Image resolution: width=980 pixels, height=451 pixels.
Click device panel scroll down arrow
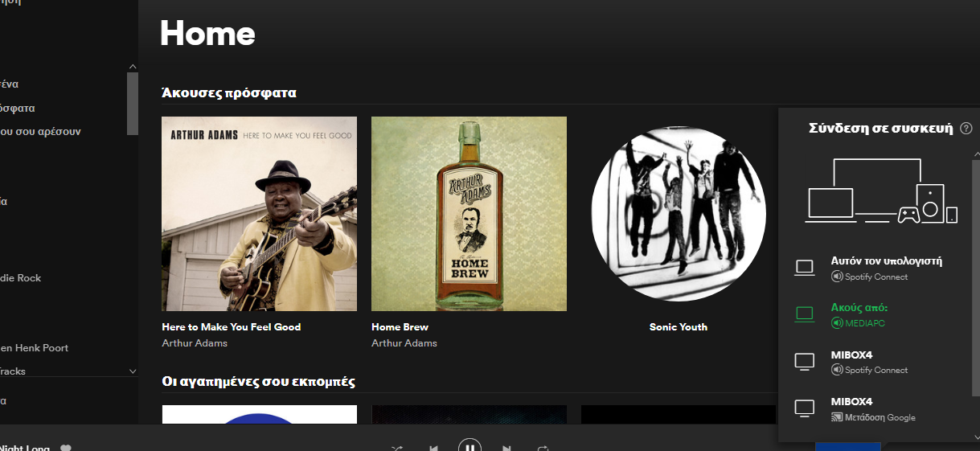[x=976, y=437]
